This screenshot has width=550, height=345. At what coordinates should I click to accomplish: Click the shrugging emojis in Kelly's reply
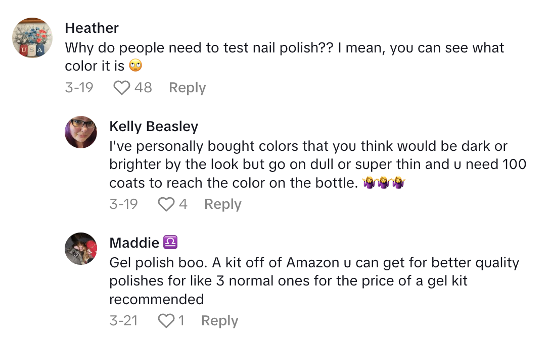tap(385, 183)
